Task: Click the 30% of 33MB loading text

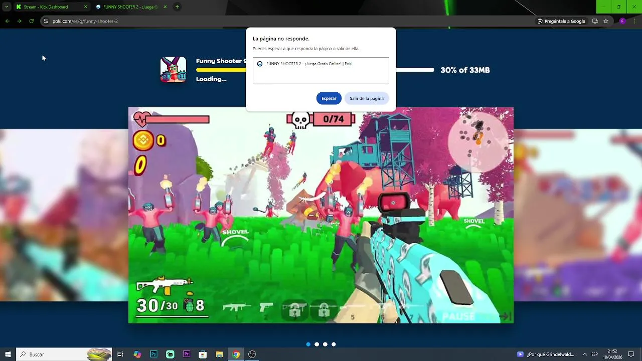Action: coord(465,70)
